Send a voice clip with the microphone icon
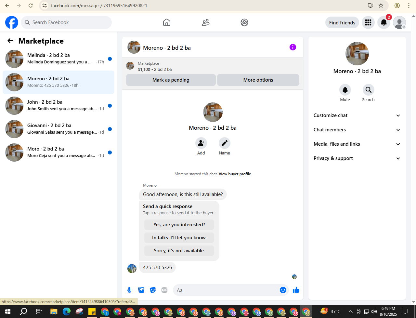Viewport: 416px width, 318px height. tap(129, 290)
